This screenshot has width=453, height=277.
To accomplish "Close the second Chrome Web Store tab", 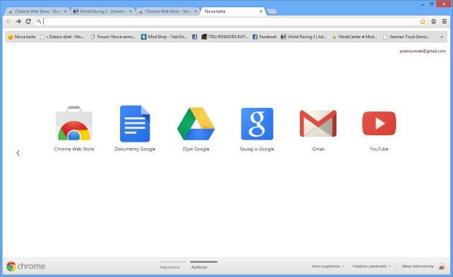I will coord(196,12).
